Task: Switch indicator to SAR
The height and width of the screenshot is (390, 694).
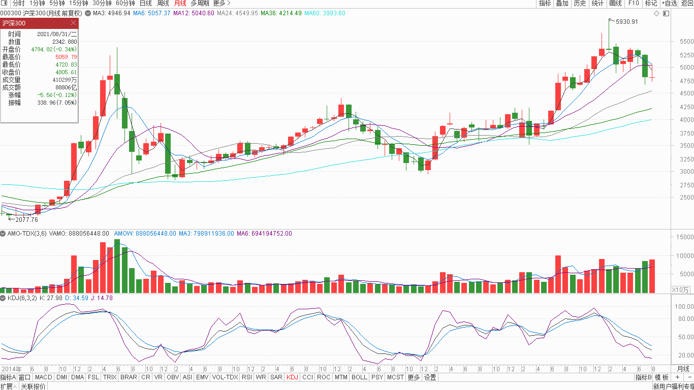Action: tap(276, 377)
